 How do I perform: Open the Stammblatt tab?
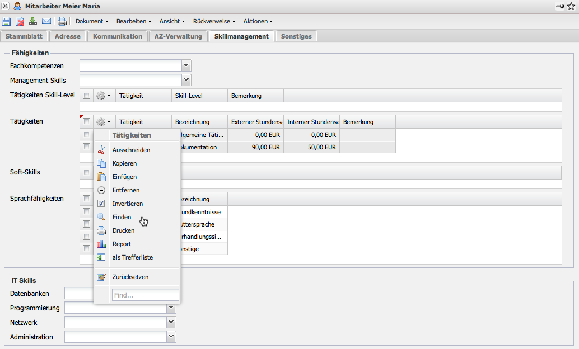tap(25, 36)
